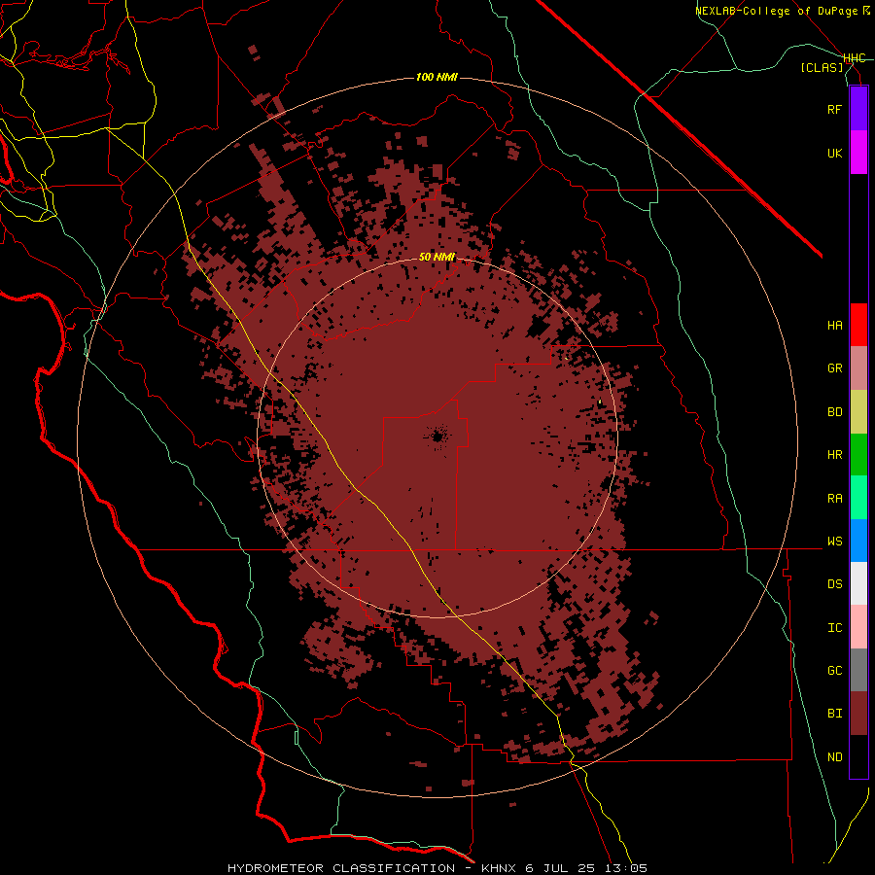Click the HHC product code label

[x=855, y=58]
